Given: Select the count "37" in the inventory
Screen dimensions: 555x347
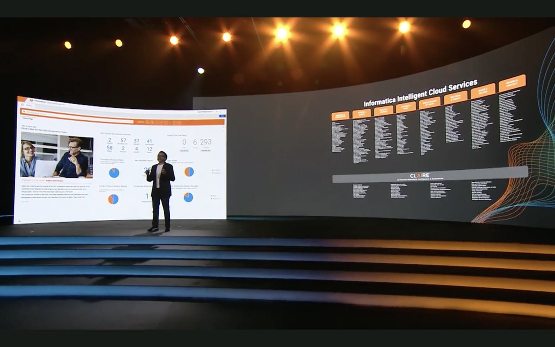Looking at the screenshot, I should click(136, 141).
